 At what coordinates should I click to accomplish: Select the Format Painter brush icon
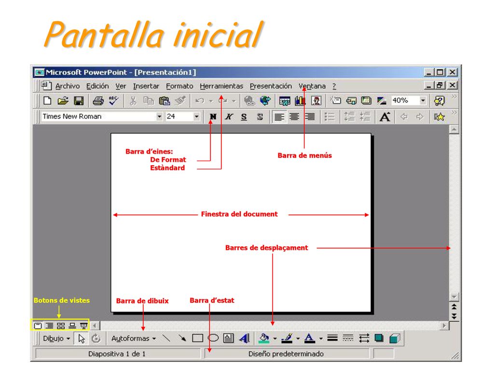180,100
